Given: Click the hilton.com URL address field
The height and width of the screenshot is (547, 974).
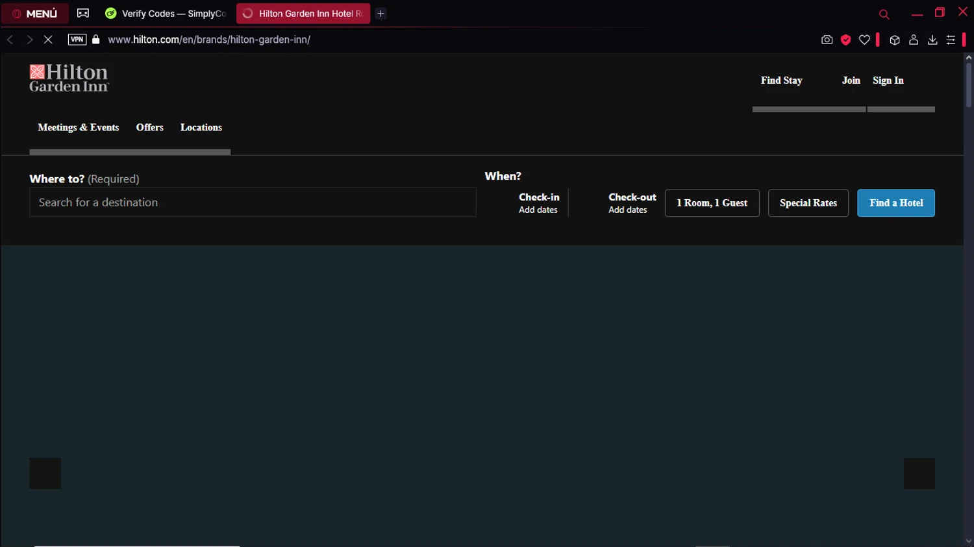Looking at the screenshot, I should (209, 40).
